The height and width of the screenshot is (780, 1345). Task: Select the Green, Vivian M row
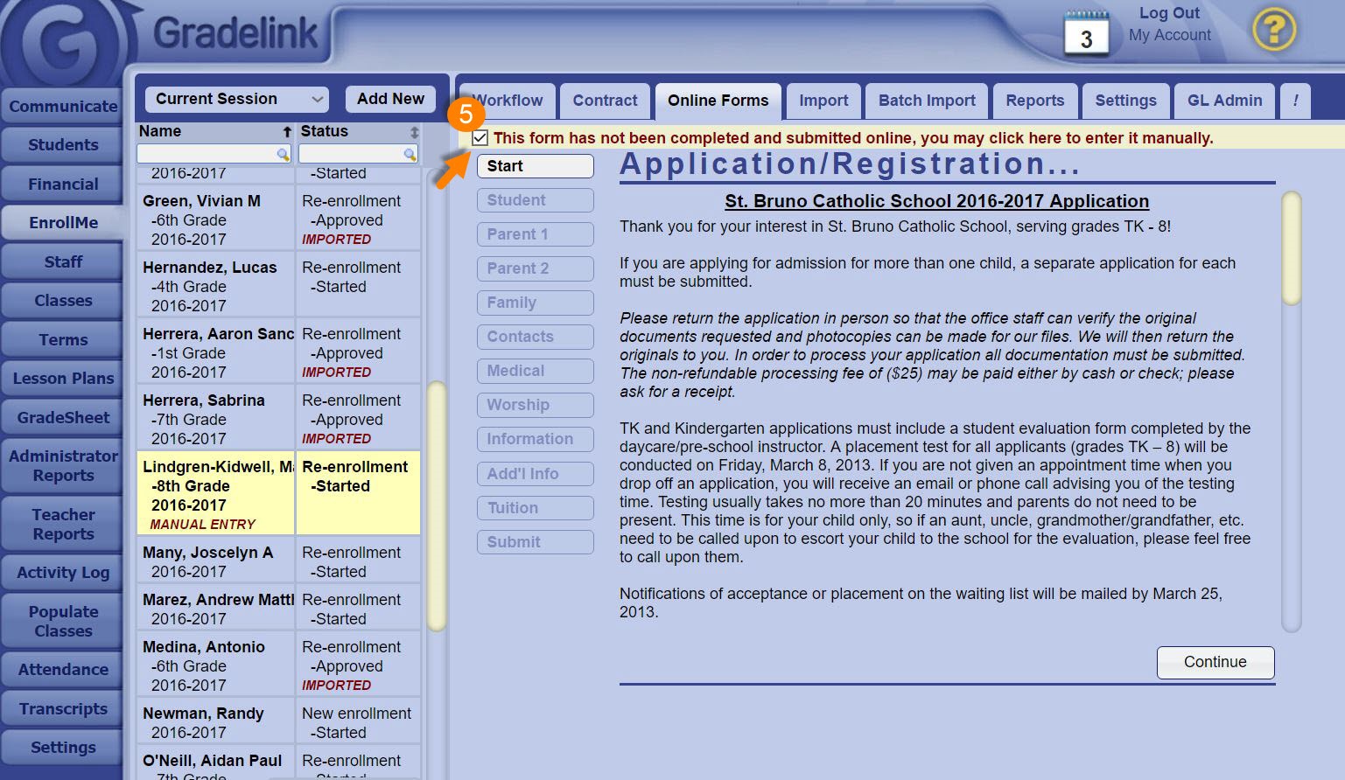(x=278, y=219)
